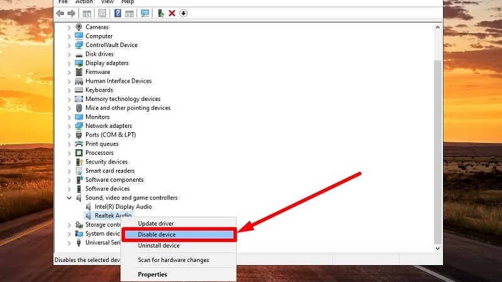Viewport: 502px width, 282px height.
Task: Click the Update device driver toolbar icon
Action: 161,13
